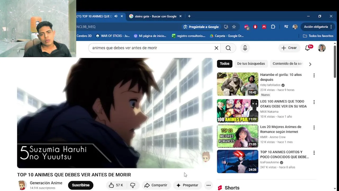Open the red hand blocker extension

255,27
